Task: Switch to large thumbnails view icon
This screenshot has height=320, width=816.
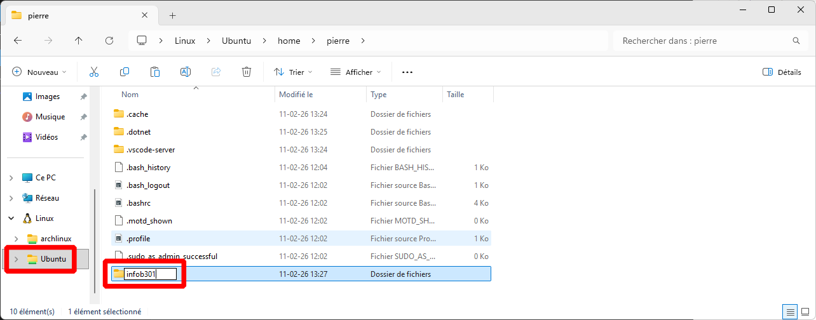Action: (805, 312)
